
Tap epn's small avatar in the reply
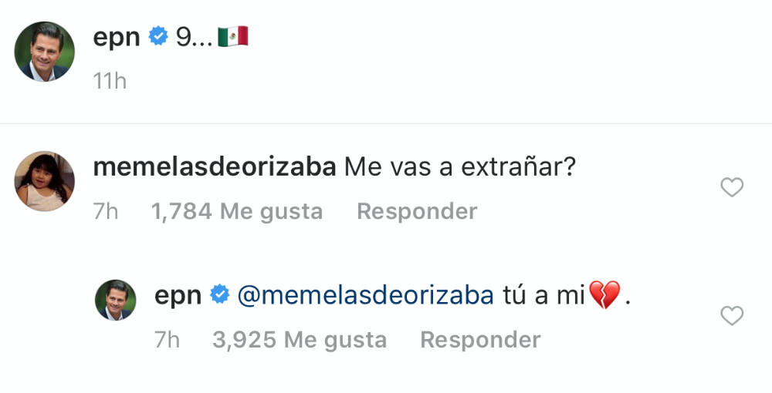coord(116,301)
